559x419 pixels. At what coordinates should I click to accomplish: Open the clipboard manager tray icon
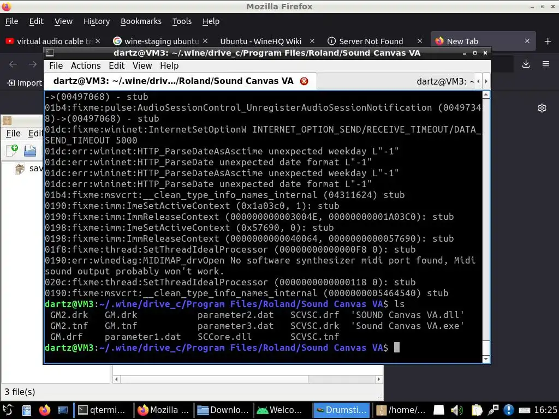click(x=476, y=410)
